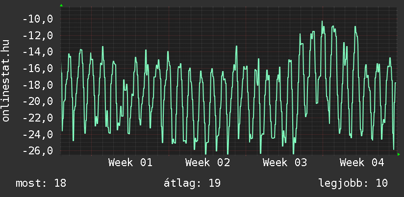Click the "legjobb: 10" best value text

(x=353, y=183)
